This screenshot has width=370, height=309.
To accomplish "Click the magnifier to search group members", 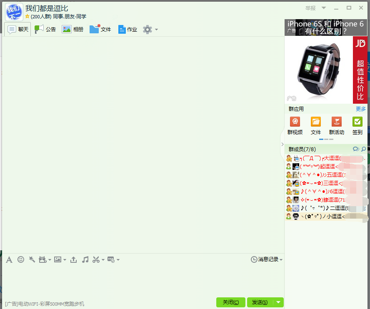I will click(x=363, y=149).
